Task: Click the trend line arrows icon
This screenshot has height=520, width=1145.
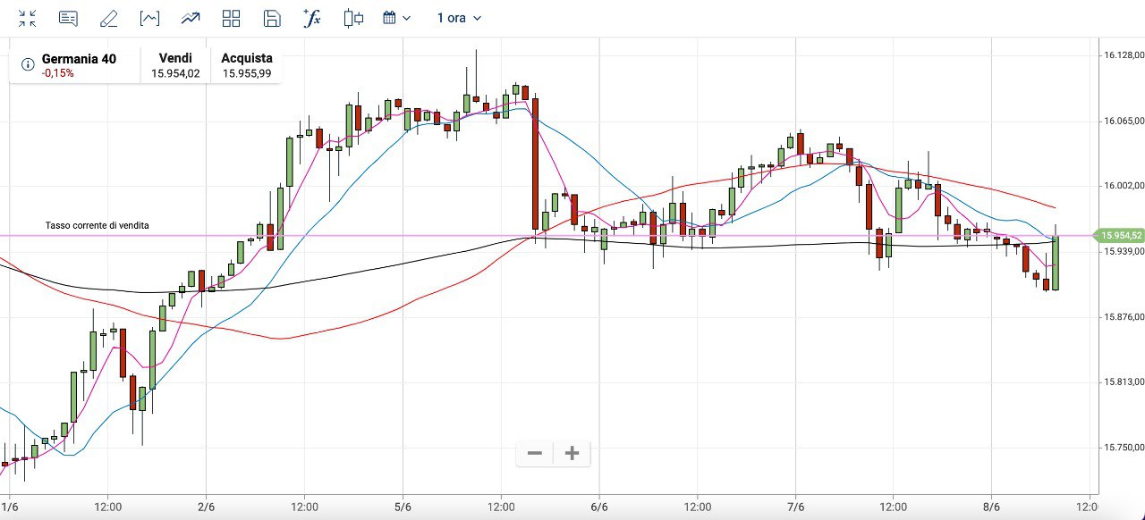Action: [x=190, y=18]
